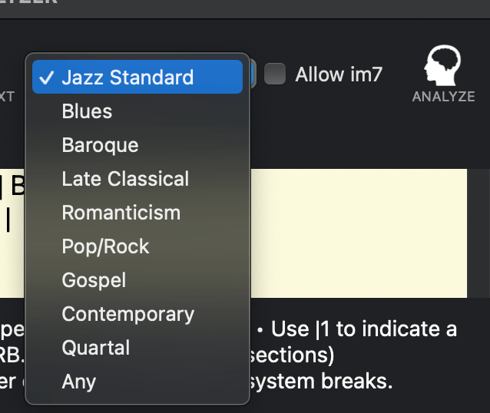Viewport: 490px width, 413px height.
Task: Select the Late Classical style
Action: [125, 179]
